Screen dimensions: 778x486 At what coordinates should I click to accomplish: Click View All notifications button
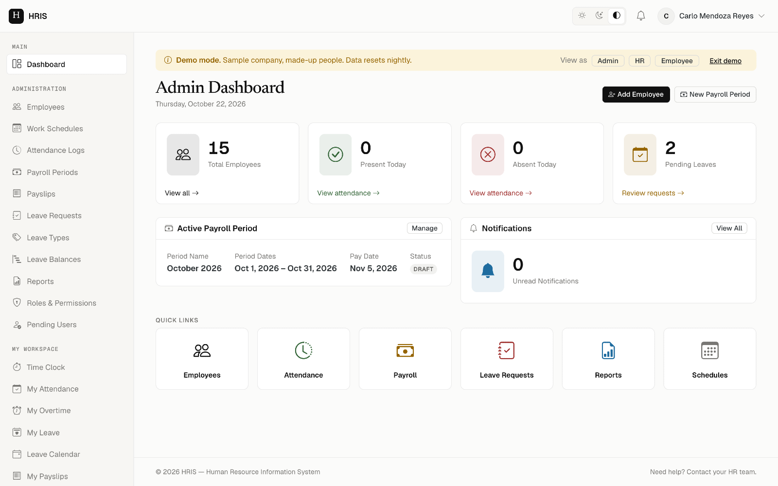(x=729, y=228)
